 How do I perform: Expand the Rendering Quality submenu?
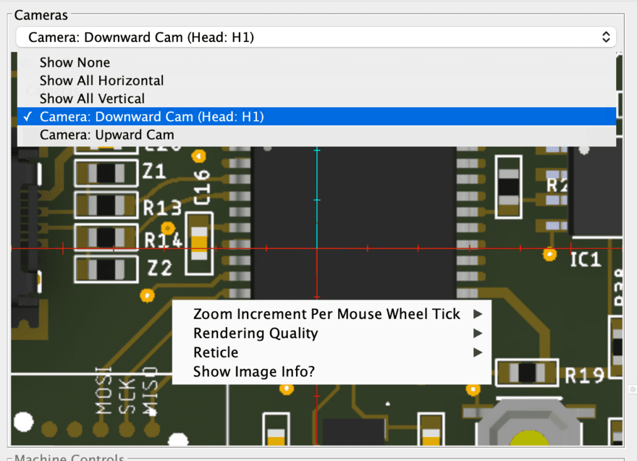[x=332, y=333]
